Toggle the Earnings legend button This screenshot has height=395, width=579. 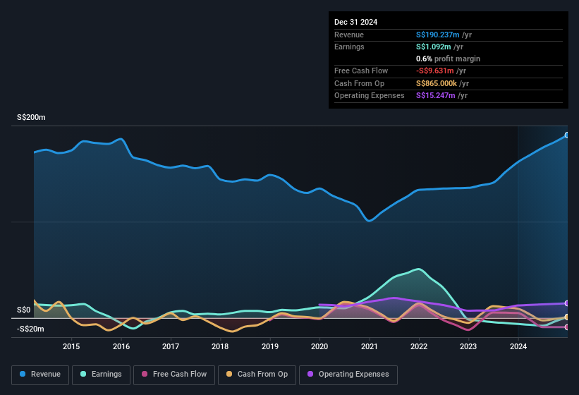click(101, 375)
